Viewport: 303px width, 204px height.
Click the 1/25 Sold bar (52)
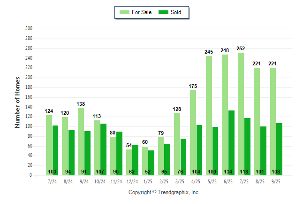tap(151, 163)
